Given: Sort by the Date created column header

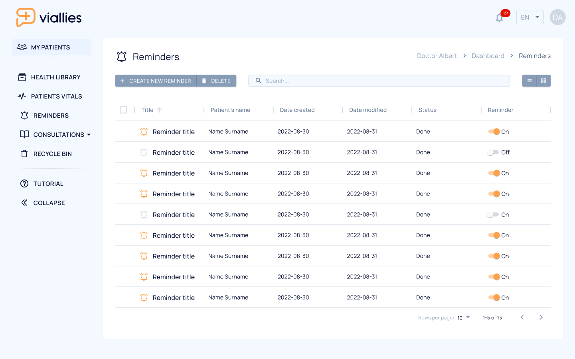Looking at the screenshot, I should coord(297,110).
